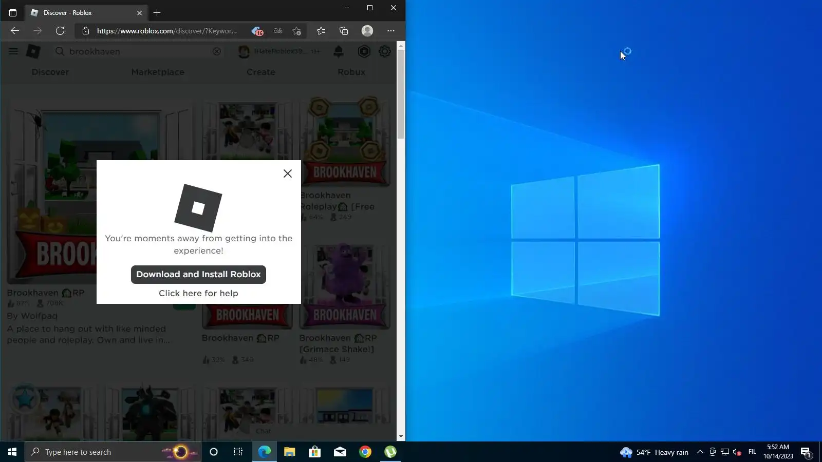Launch Google Chrome from taskbar
The width and height of the screenshot is (822, 462).
pyautogui.click(x=365, y=452)
